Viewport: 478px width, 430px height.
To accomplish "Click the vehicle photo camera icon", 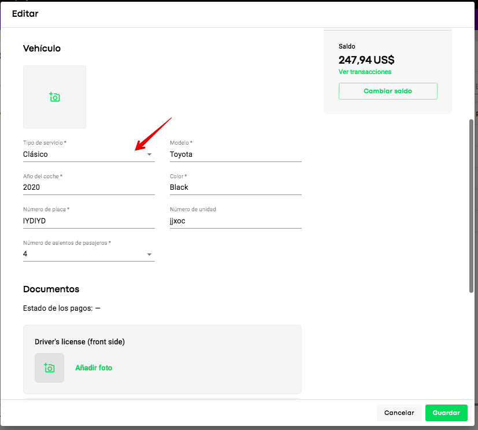I will point(54,97).
